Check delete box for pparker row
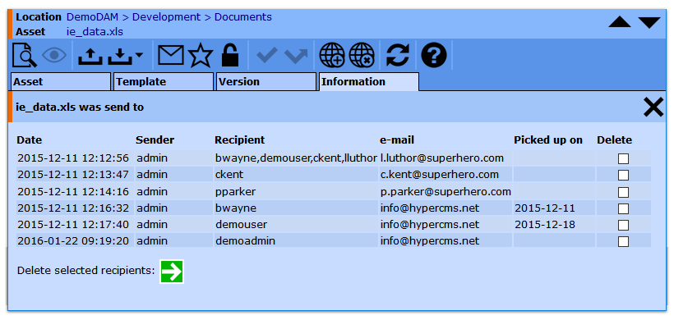The image size is (674, 320). pos(623,192)
